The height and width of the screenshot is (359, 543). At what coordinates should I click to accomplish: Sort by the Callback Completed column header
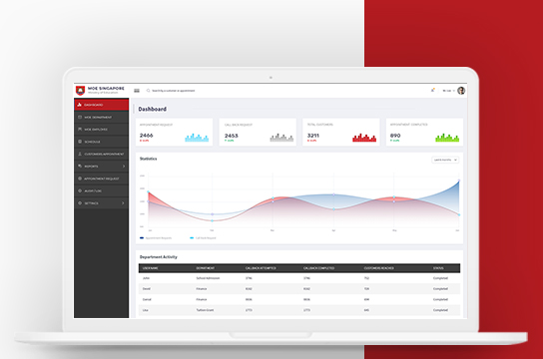click(x=319, y=268)
